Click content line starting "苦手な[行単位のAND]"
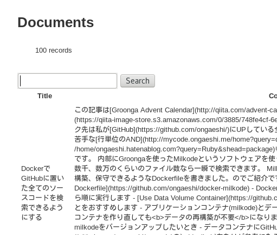 click(x=176, y=139)
